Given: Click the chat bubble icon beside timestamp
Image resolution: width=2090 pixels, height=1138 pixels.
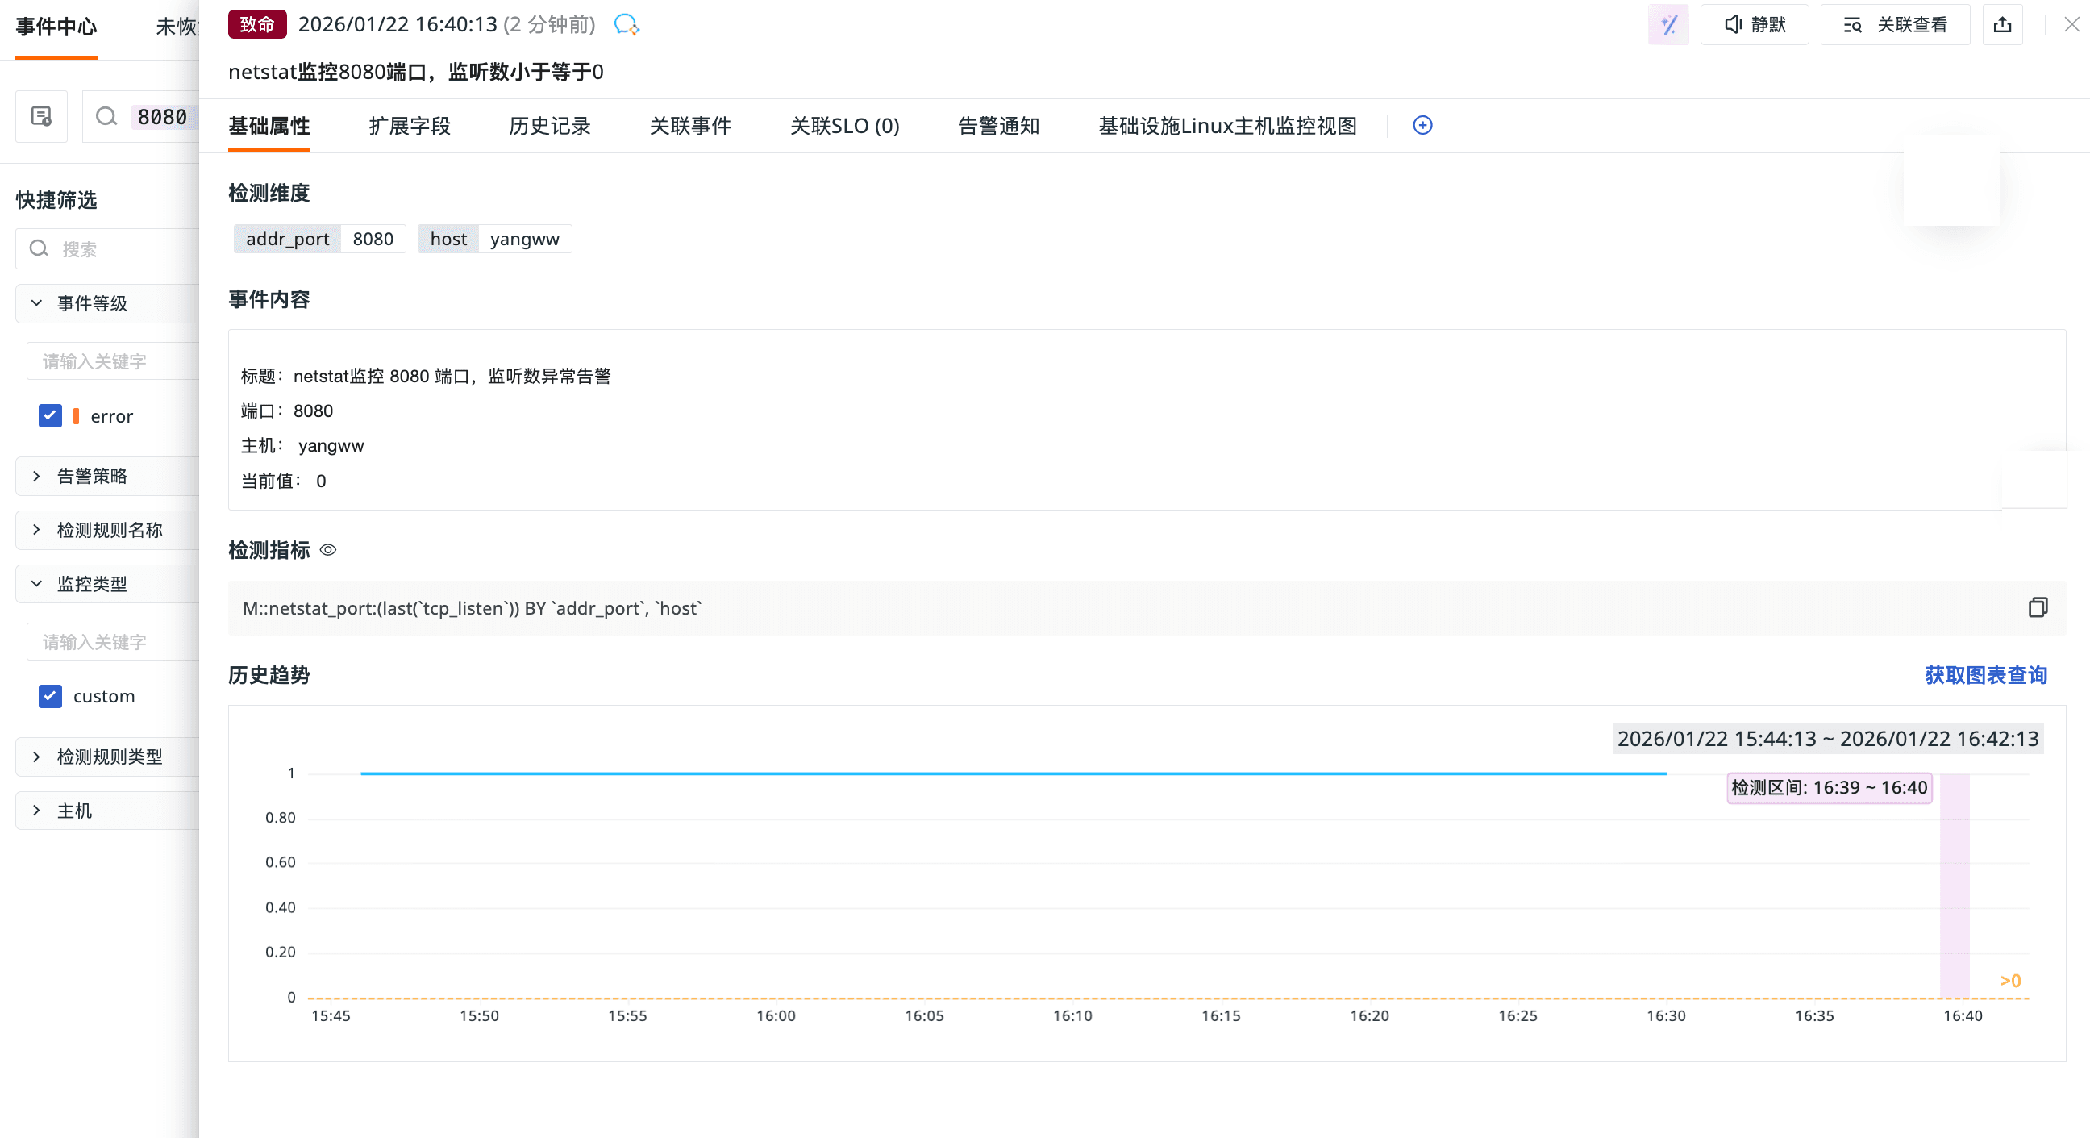Looking at the screenshot, I should (x=626, y=25).
